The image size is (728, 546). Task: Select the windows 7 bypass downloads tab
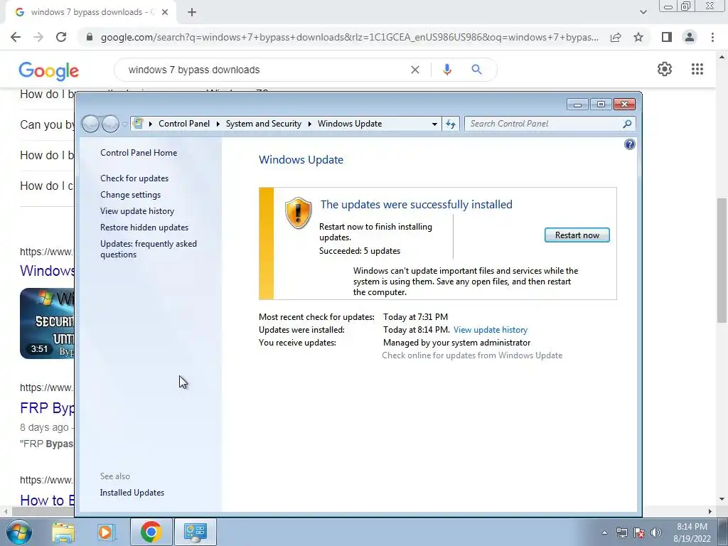tap(90, 13)
